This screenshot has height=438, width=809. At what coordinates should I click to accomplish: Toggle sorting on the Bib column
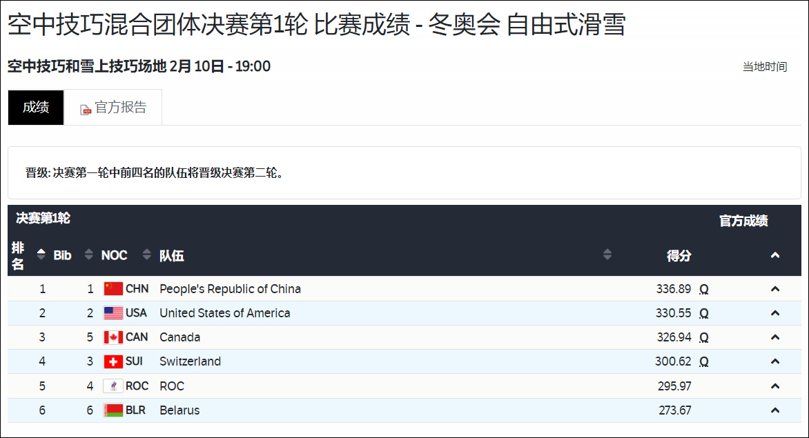[88, 254]
